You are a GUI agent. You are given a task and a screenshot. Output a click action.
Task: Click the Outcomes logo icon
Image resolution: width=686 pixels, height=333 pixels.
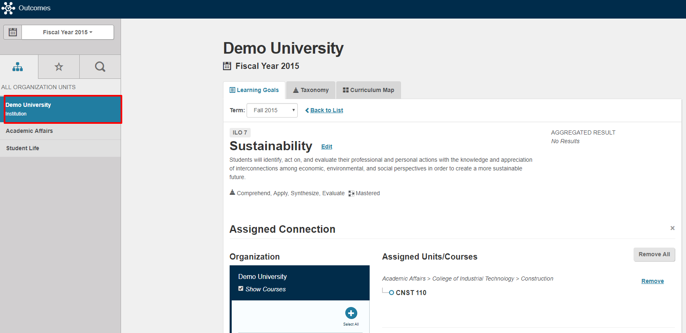tap(8, 8)
